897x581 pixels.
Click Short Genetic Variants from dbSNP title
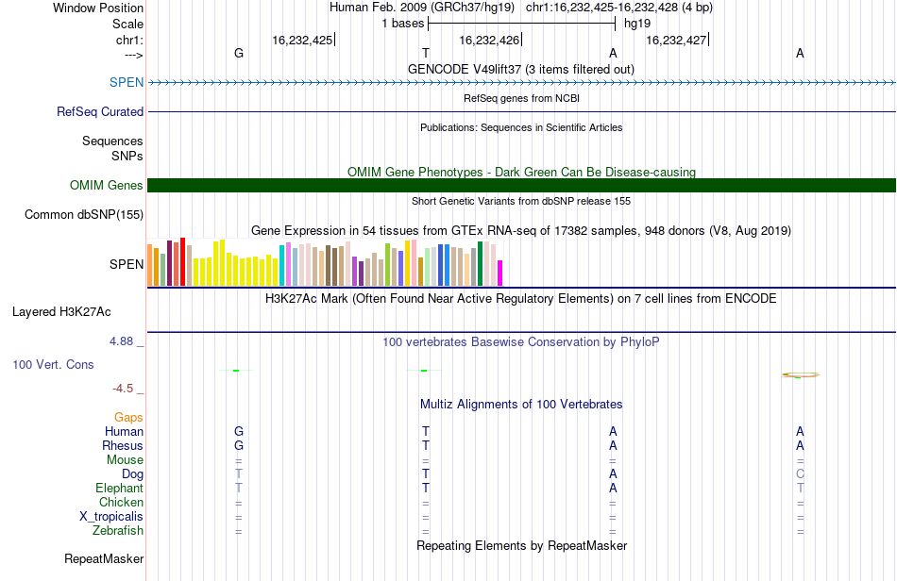(x=521, y=201)
